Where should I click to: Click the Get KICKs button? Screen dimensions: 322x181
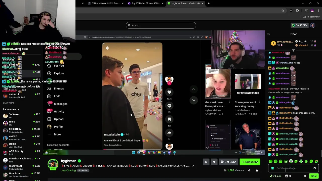point(299,25)
